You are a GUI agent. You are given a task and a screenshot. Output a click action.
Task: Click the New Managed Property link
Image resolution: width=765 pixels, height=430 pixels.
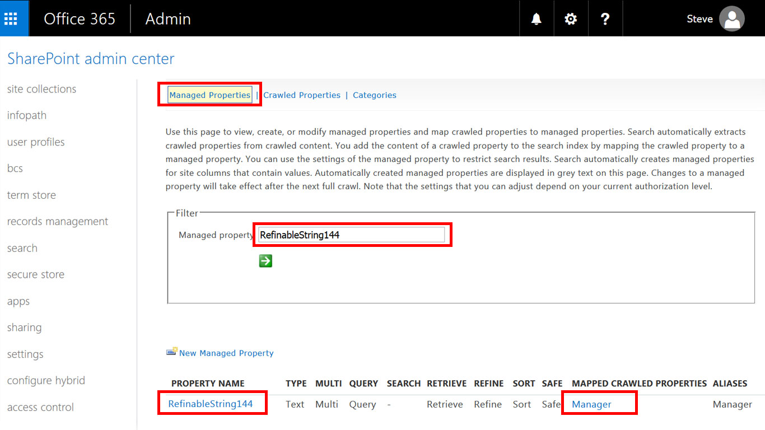point(226,353)
